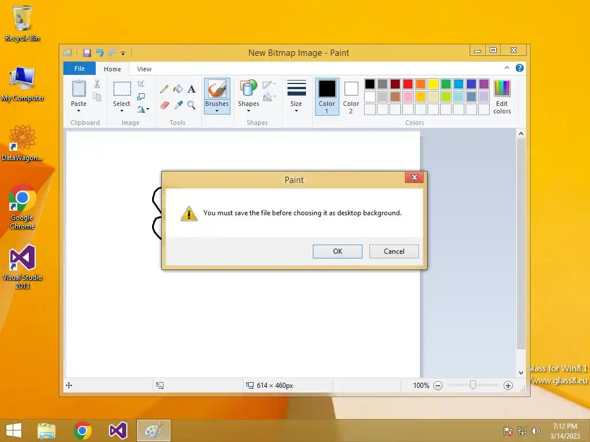590x442 pixels.
Task: Select the Fill with color bucket tool
Action: coord(178,89)
